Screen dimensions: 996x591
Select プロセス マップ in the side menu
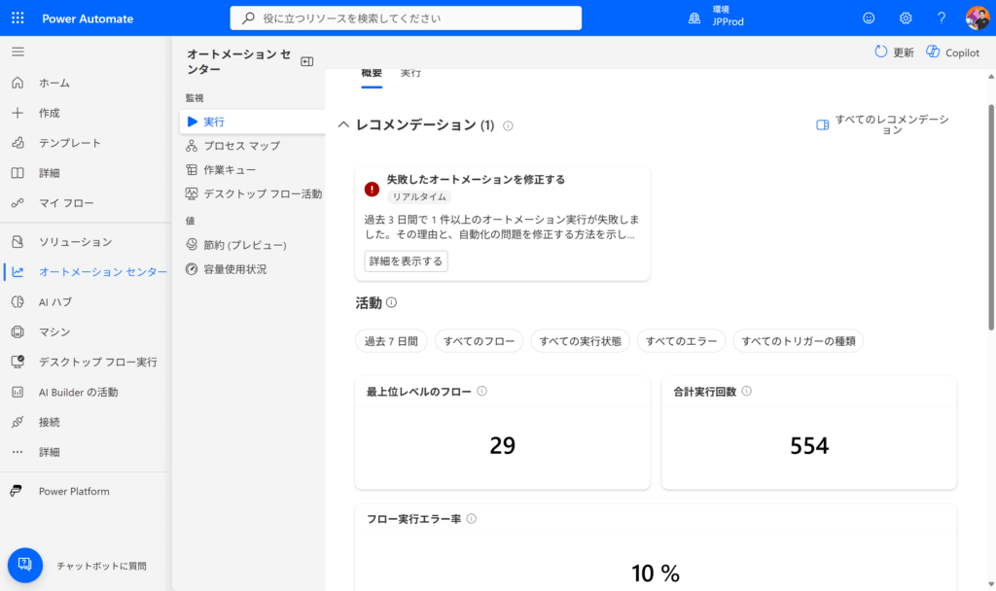pyautogui.click(x=241, y=146)
